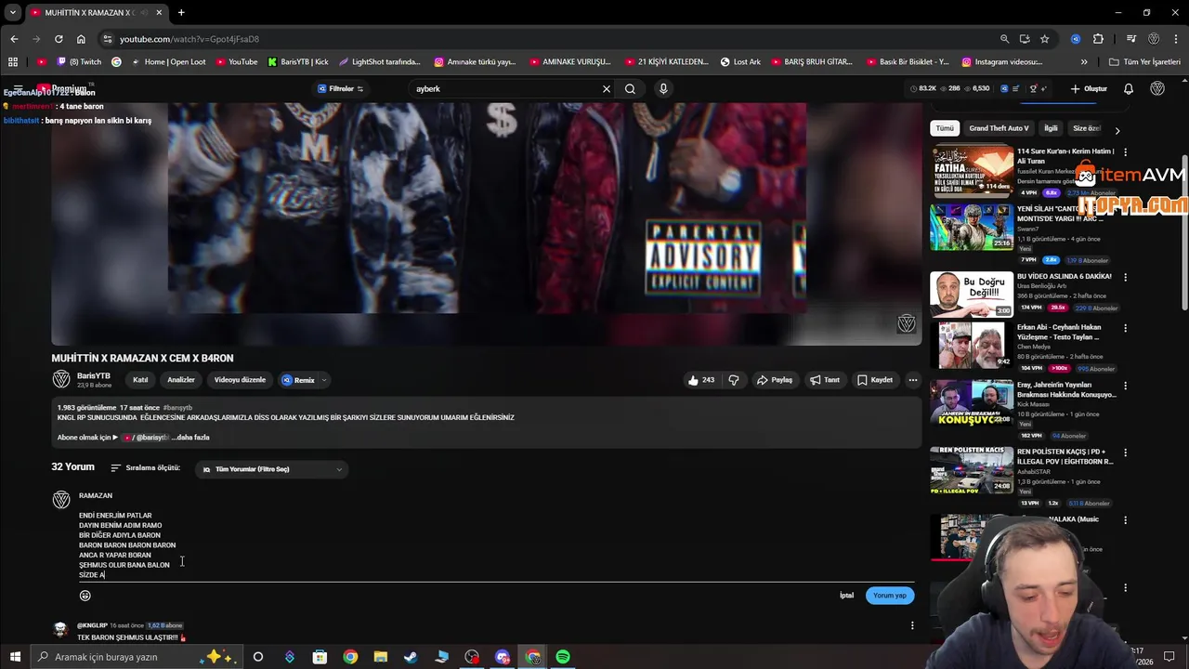This screenshot has height=669, width=1189.
Task: Expand the Remix button dropdown arrow
Action: point(324,380)
